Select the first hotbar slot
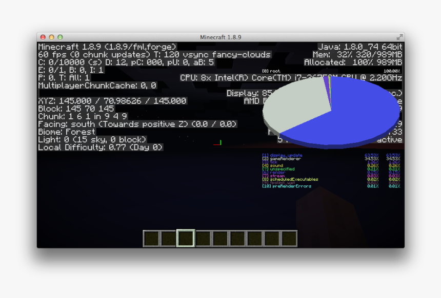Screen dimensions: 441x298 coord(152,238)
